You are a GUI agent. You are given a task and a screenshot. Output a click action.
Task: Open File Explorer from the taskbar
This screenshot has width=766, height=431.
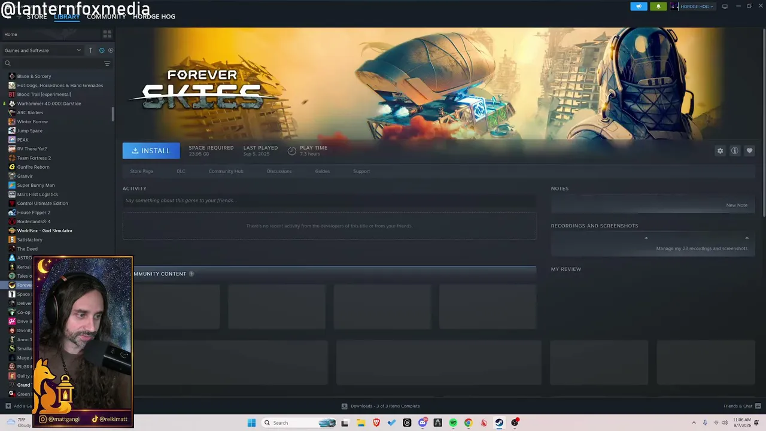pyautogui.click(x=361, y=423)
